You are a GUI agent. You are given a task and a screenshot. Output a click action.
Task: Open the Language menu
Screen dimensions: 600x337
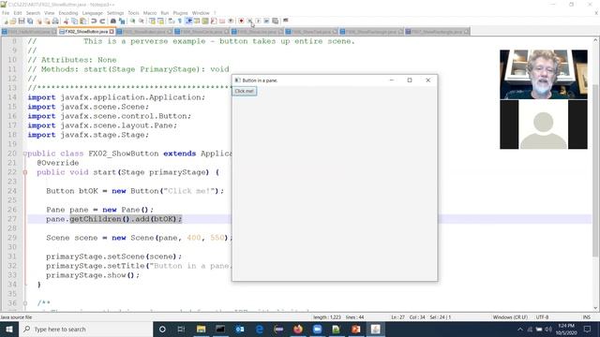(92, 13)
